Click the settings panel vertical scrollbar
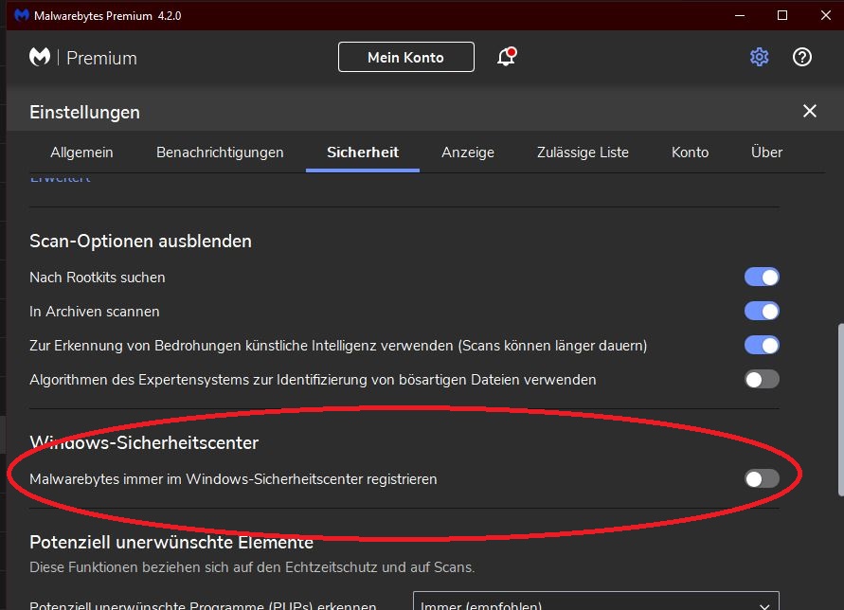Viewport: 844px width, 610px height. point(841,409)
